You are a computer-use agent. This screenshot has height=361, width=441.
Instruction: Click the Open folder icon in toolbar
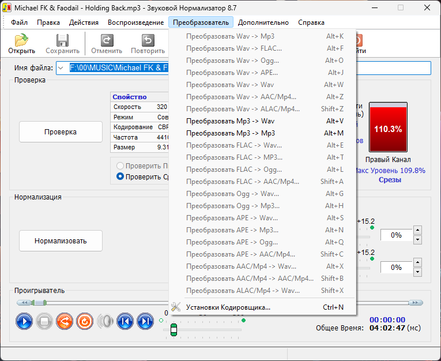coord(21,40)
